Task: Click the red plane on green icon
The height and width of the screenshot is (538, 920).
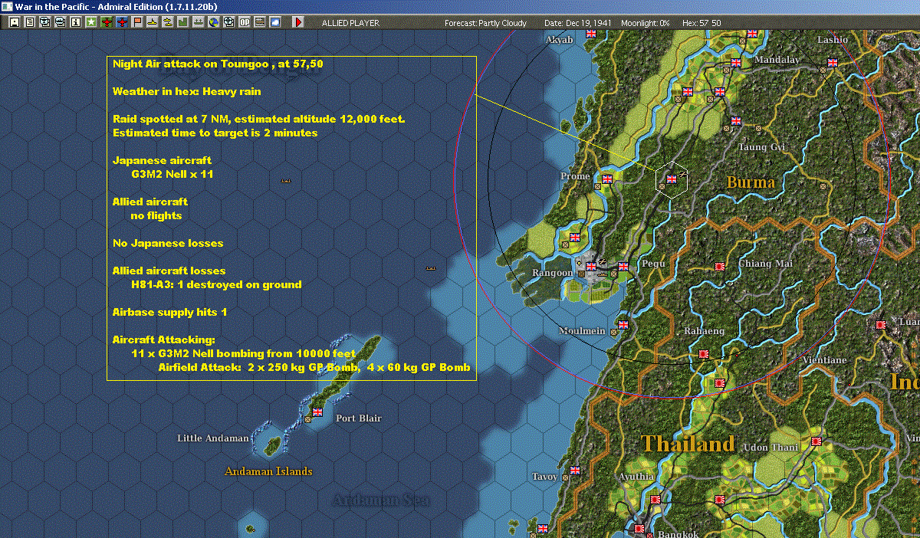Action: 107,22
